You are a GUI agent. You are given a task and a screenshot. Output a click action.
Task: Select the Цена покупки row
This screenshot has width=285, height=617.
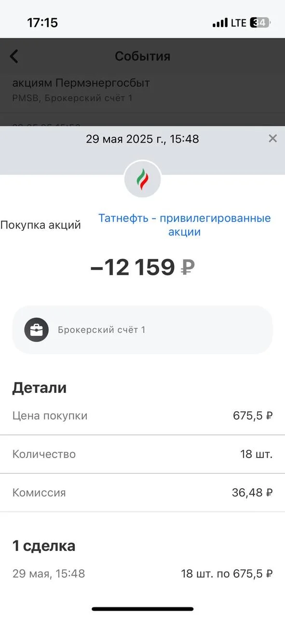pyautogui.click(x=142, y=416)
